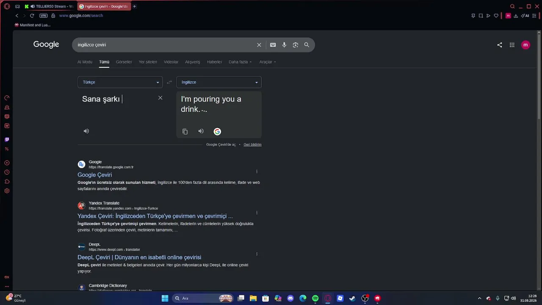This screenshot has width=542, height=305.
Task: Open the Opera AI assistant button
Action: [x=525, y=16]
